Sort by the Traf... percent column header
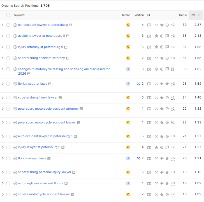The height and width of the screenshot is (202, 204). (196, 15)
